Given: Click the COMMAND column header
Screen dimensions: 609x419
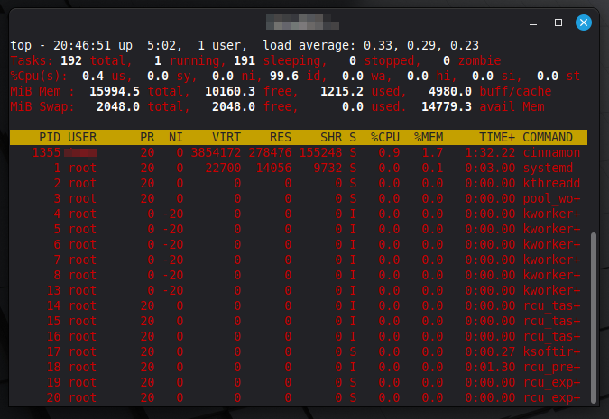Looking at the screenshot, I should click(548, 138).
